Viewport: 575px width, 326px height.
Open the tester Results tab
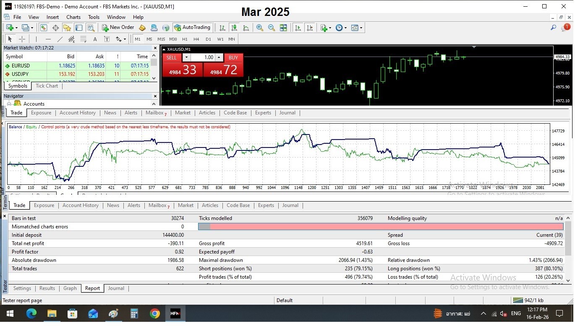tap(47, 288)
